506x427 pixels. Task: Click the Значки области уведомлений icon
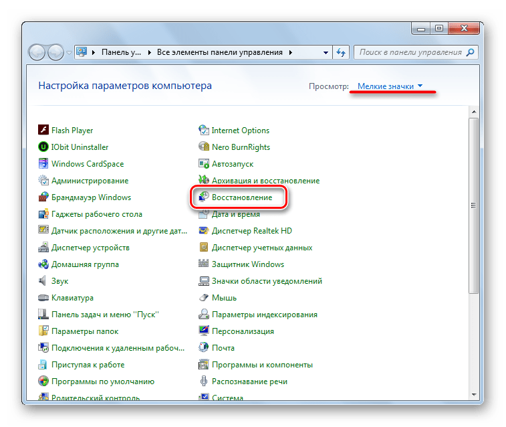[204, 281]
